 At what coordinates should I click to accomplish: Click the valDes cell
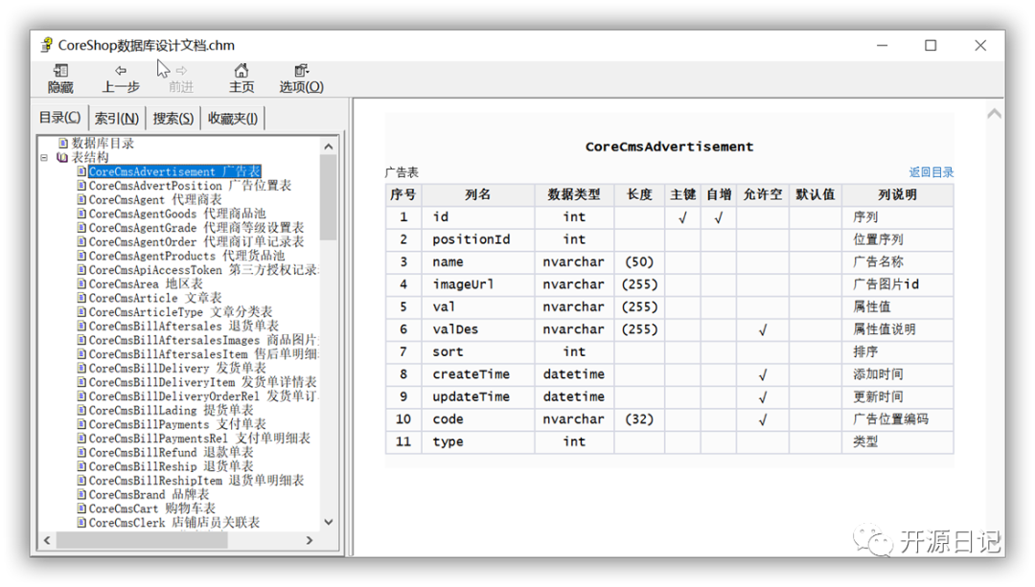(478, 329)
